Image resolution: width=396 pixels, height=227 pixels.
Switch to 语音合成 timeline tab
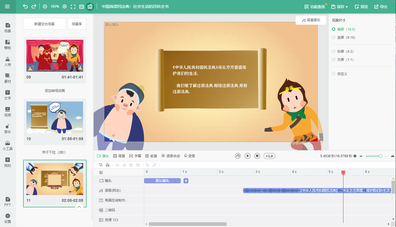tap(171, 156)
